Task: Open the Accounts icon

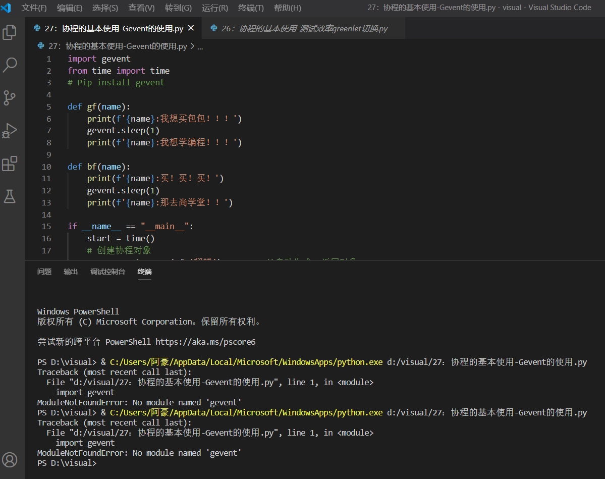Action: [10, 460]
